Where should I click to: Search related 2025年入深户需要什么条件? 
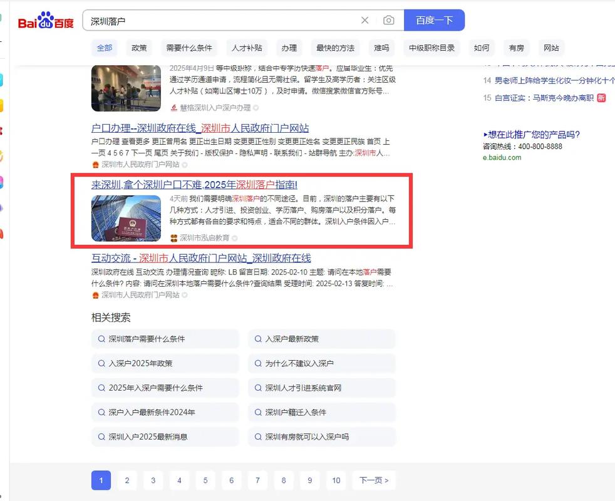click(165, 388)
